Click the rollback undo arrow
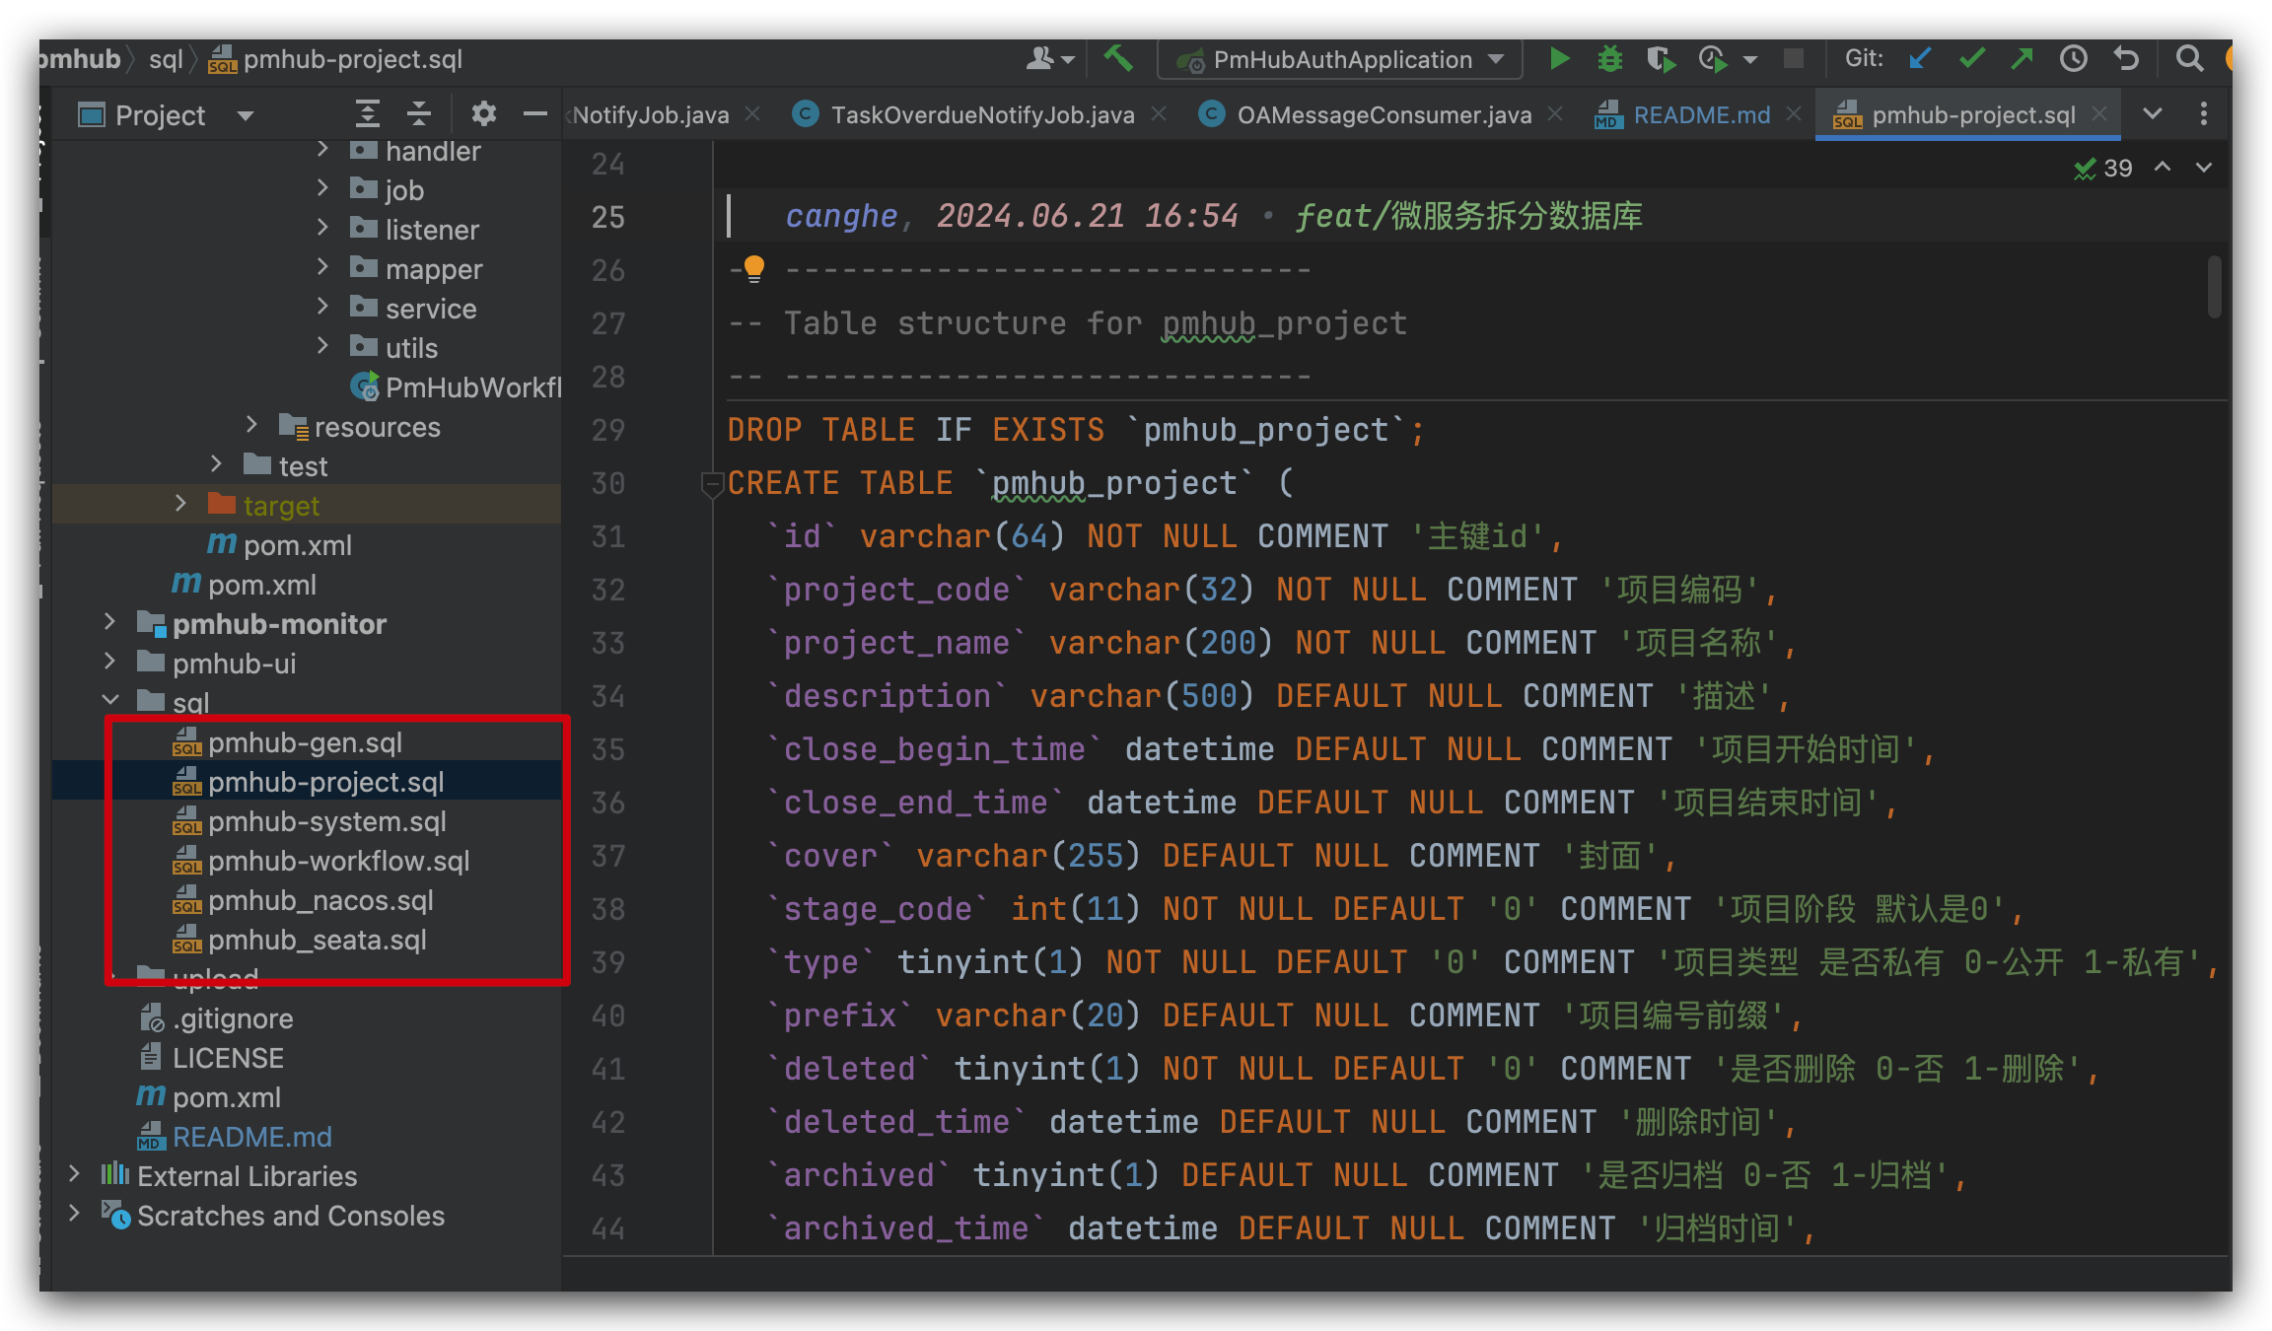The image size is (2272, 1331). pos(2126,59)
